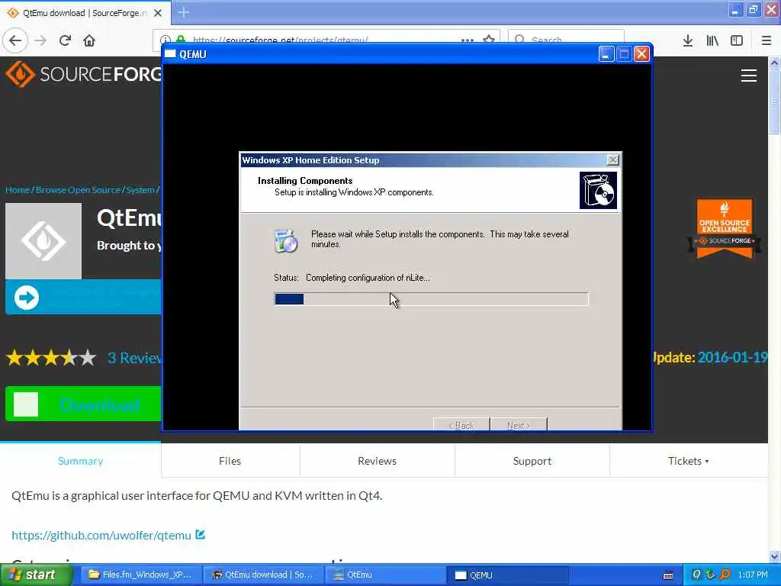Switch to the Files tab

point(230,461)
